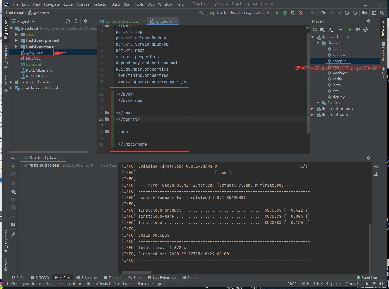The width and height of the screenshot is (389, 289).
Task: Commit changes with the Git checkmark
Action: pos(339,13)
